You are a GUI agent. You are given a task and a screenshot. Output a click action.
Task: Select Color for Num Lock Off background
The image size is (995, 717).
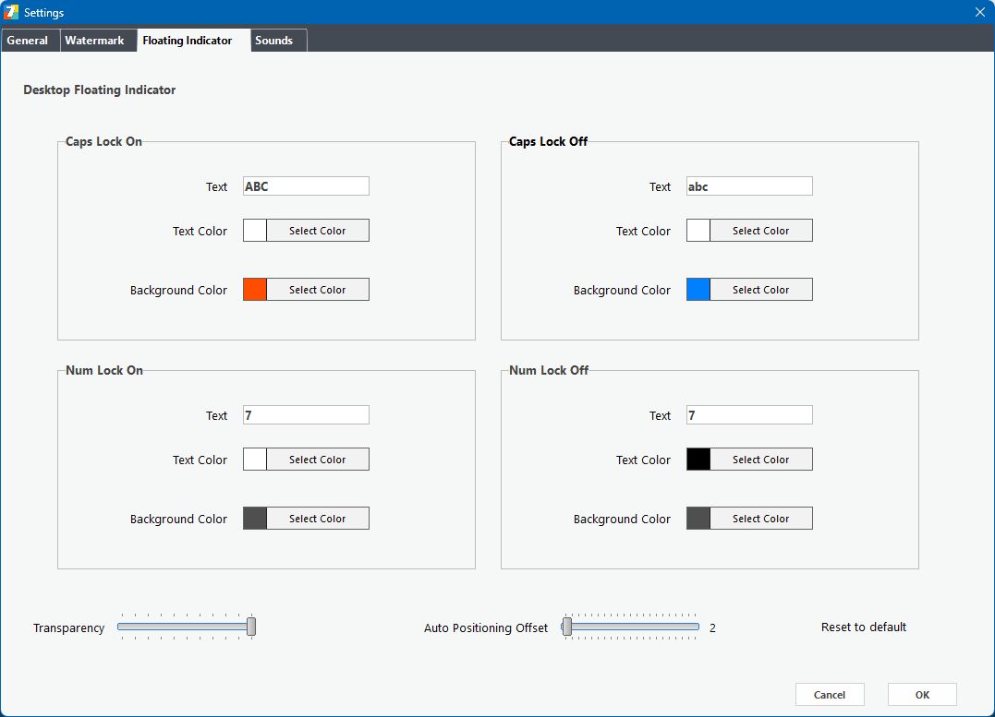[x=761, y=519]
